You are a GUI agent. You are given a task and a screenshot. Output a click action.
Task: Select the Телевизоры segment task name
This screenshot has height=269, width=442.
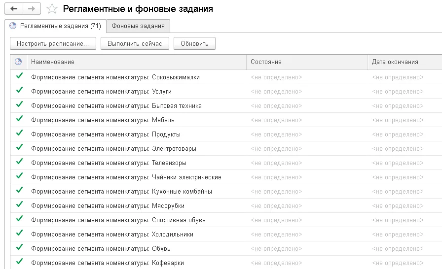click(x=109, y=163)
